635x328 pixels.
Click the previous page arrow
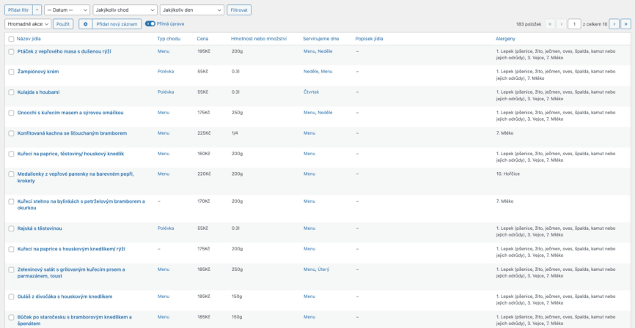point(561,24)
